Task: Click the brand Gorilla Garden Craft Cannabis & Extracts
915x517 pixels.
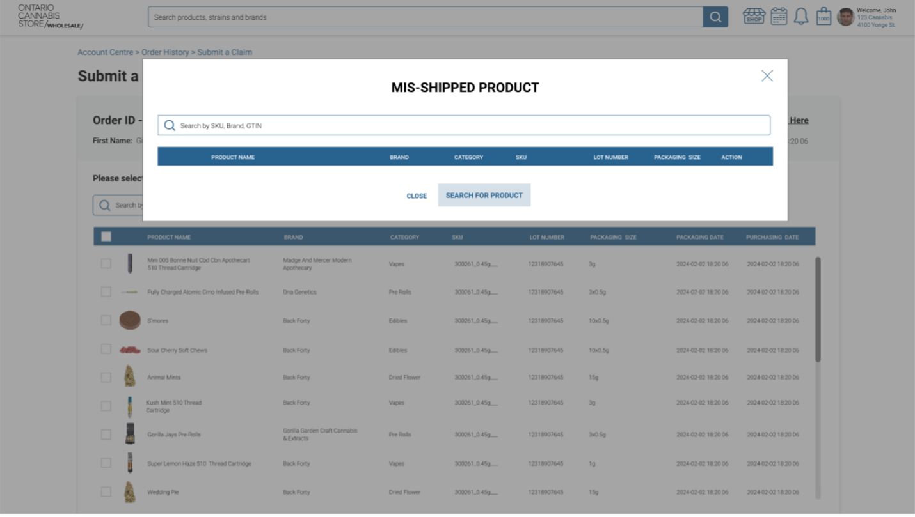Action: click(x=320, y=435)
